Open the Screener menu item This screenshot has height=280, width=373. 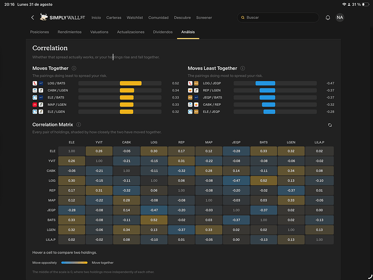click(204, 17)
